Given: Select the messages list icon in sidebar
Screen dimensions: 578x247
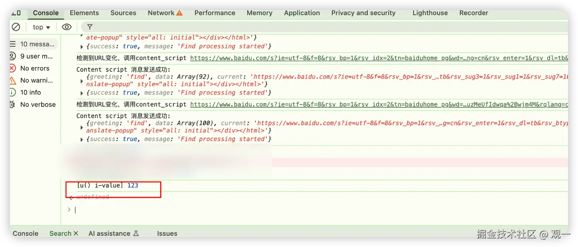Looking at the screenshot, I should coord(13,44).
